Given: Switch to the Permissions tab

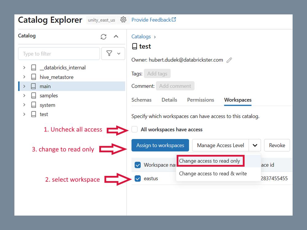Looking at the screenshot, I should point(200,100).
